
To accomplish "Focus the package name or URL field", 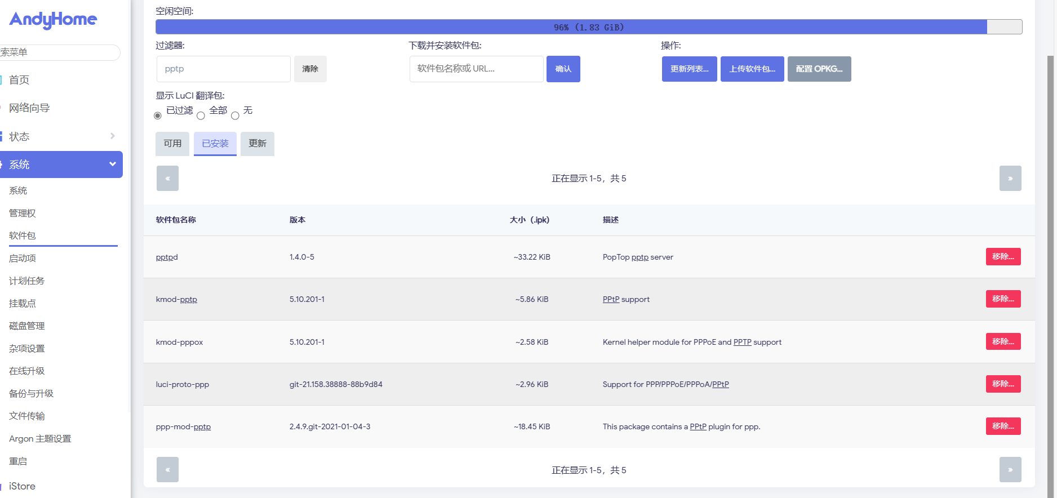I will point(476,69).
